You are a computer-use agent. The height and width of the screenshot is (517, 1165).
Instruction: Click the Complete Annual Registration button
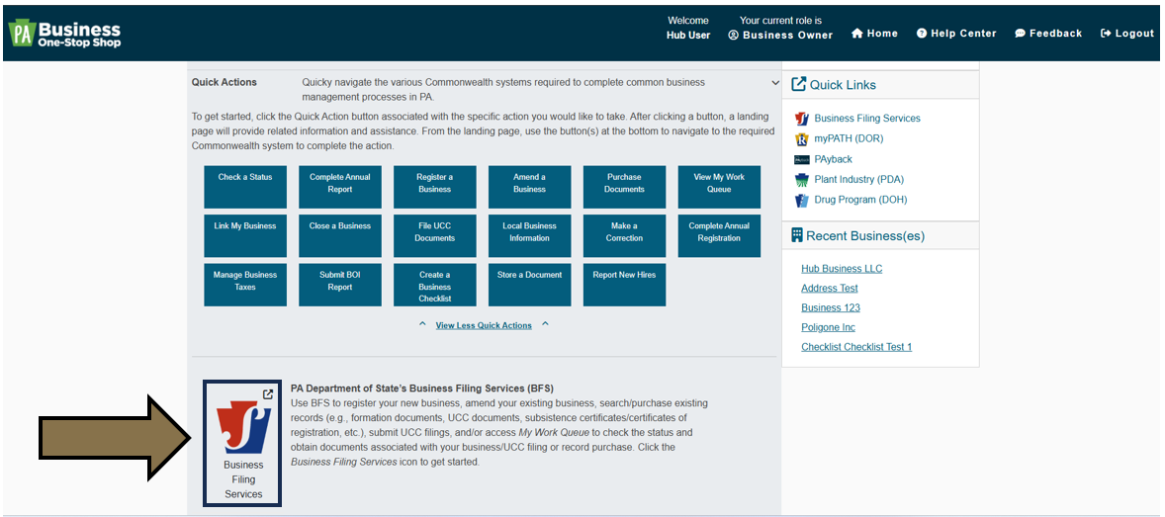click(x=719, y=235)
